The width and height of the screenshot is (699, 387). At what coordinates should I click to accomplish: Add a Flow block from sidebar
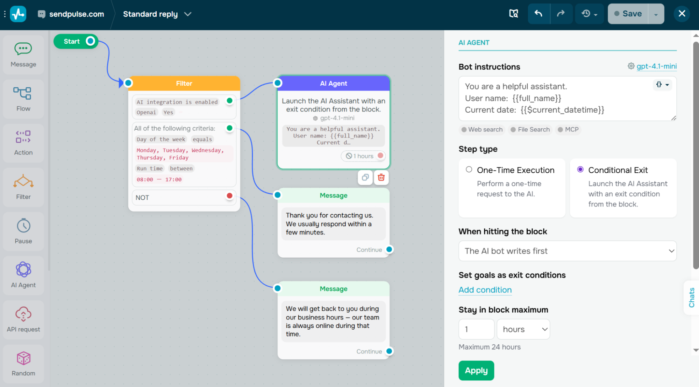[x=23, y=99]
